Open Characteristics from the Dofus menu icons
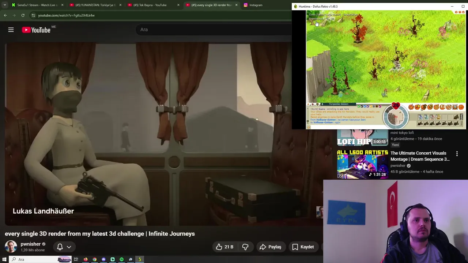 pyautogui.click(x=411, y=107)
